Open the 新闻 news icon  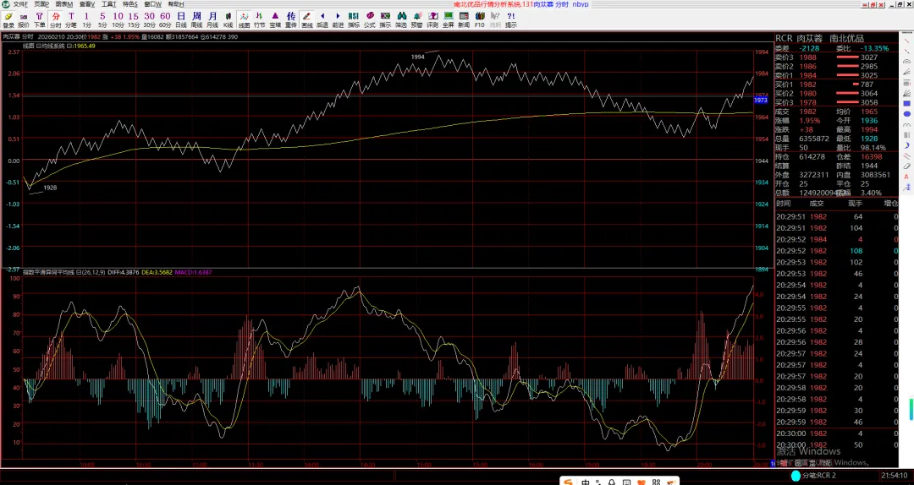point(464,19)
